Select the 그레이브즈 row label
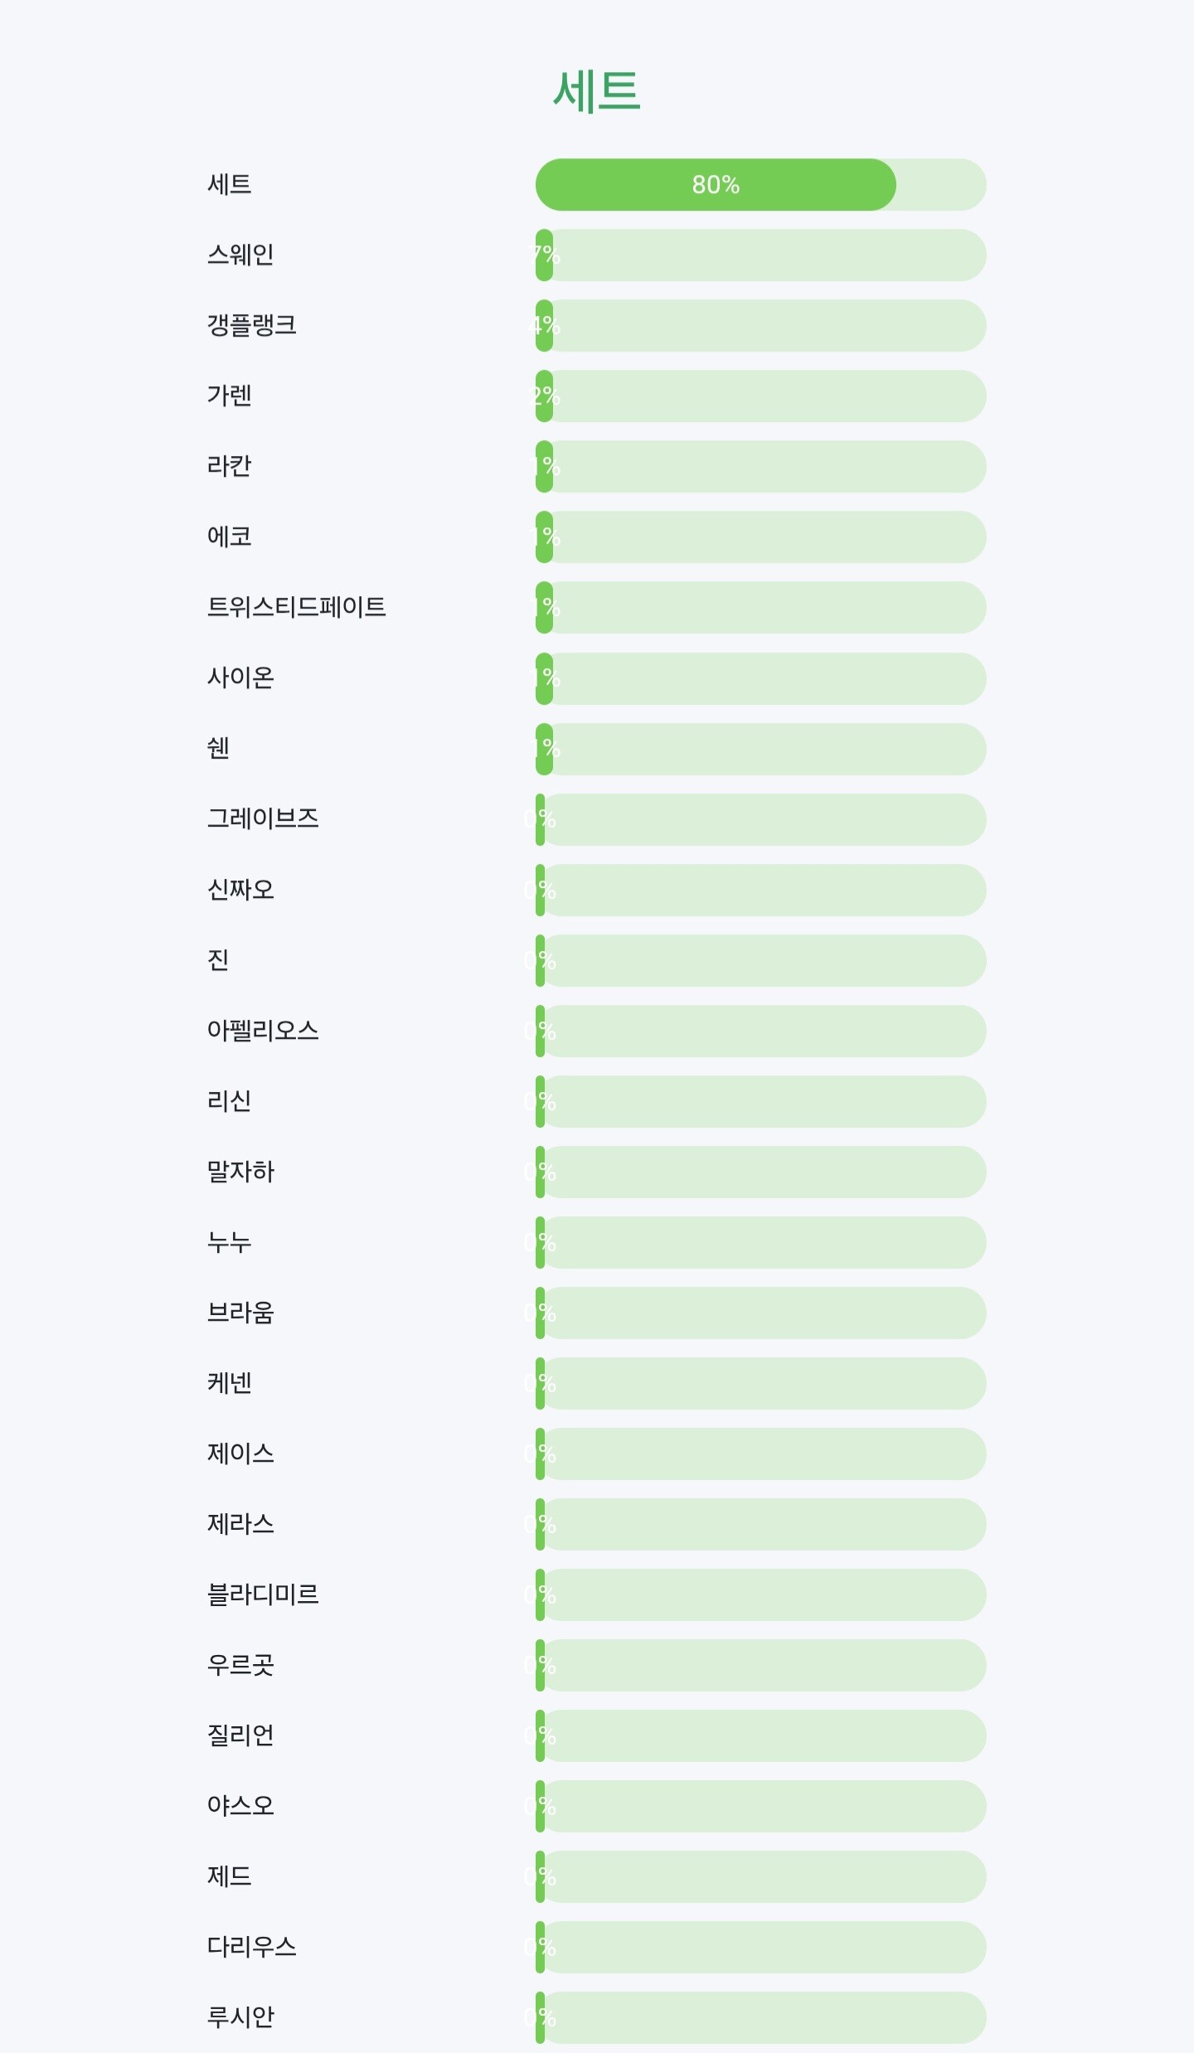This screenshot has height=2053, width=1194. pos(263,818)
